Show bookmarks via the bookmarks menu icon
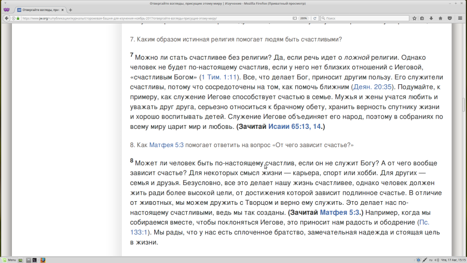Image resolution: width=467 pixels, height=263 pixels. (x=422, y=18)
